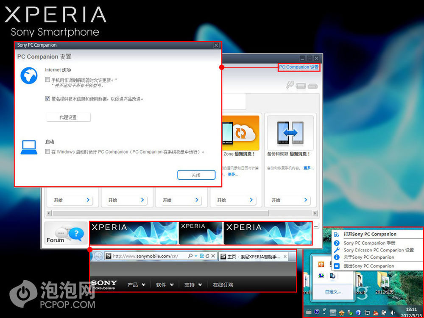
Task: Open the Forum speech bubble icon
Action: (66, 233)
